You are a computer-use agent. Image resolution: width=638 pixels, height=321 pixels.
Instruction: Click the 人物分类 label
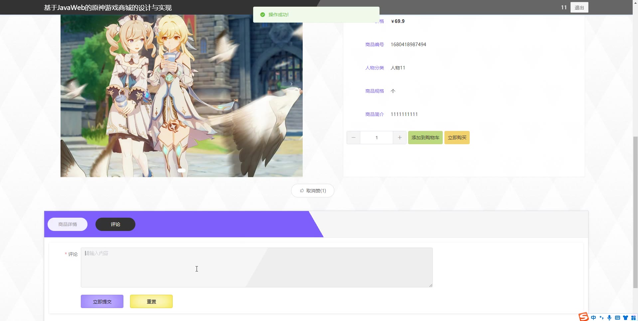(x=375, y=68)
